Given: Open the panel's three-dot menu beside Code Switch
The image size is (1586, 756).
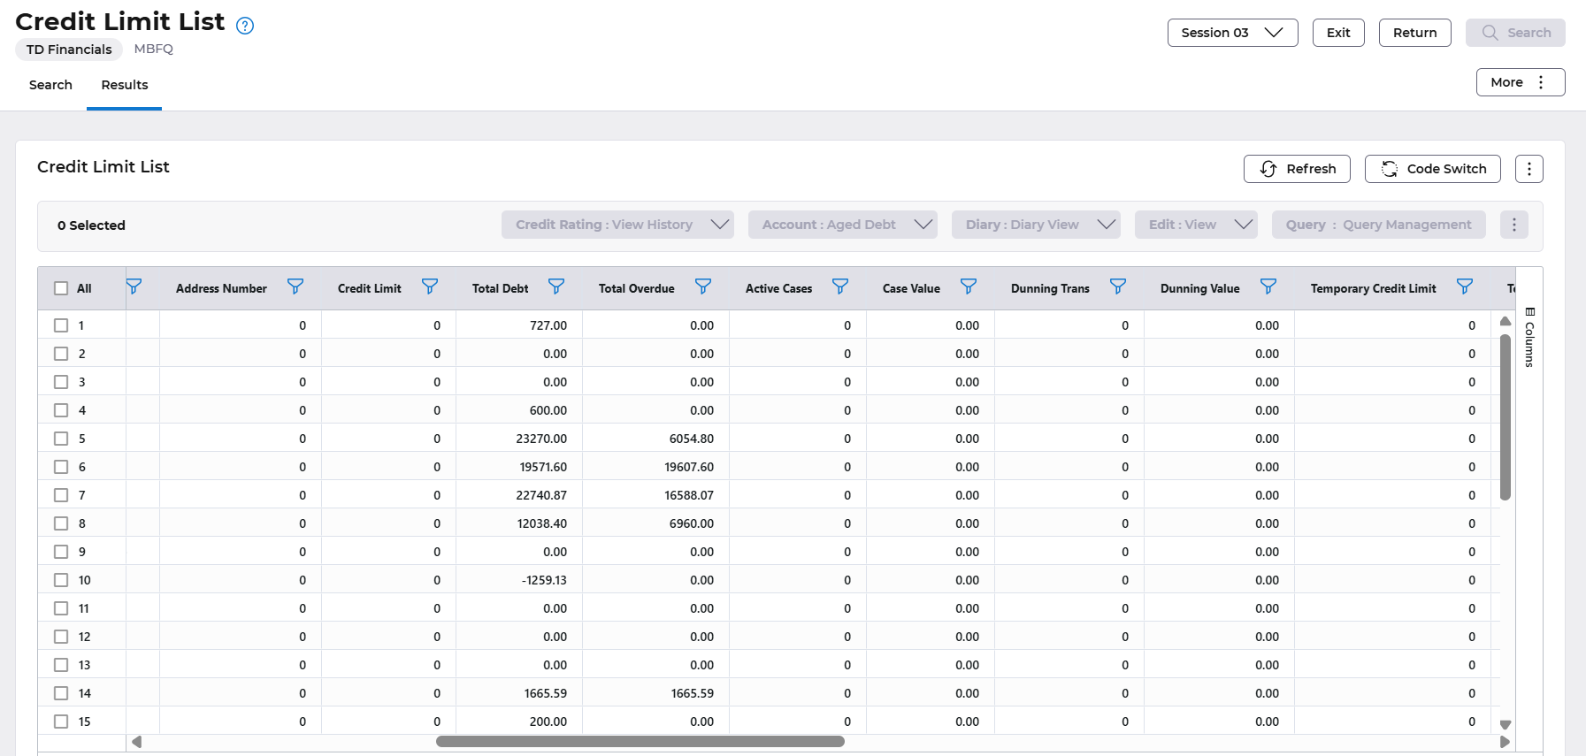Looking at the screenshot, I should [x=1529, y=169].
